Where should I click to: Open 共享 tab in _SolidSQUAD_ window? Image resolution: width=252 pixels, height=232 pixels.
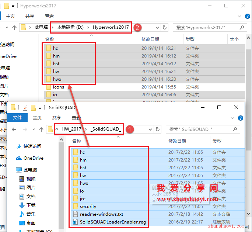pyautogui.click(x=57, y=118)
